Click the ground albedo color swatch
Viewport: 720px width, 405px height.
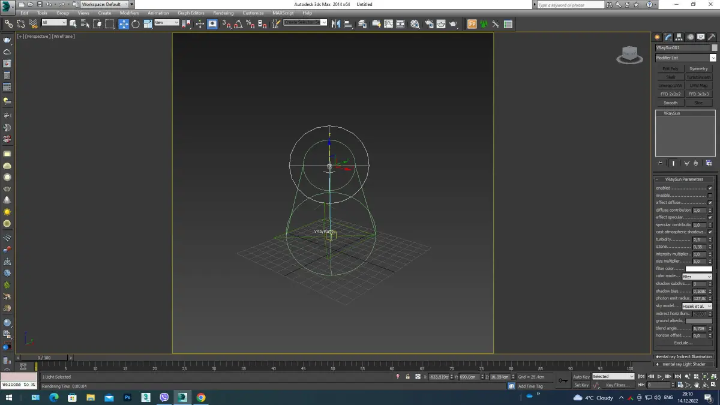point(698,321)
